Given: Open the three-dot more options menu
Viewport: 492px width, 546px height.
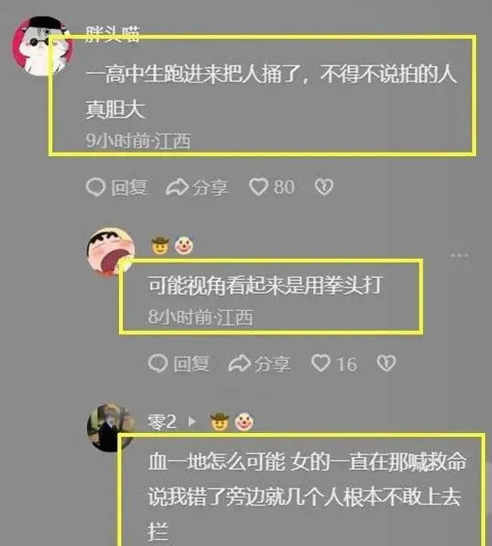Looking at the screenshot, I should click(459, 256).
